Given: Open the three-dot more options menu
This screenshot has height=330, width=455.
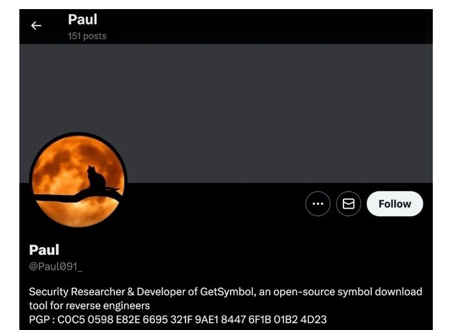Looking at the screenshot, I should click(x=318, y=204).
